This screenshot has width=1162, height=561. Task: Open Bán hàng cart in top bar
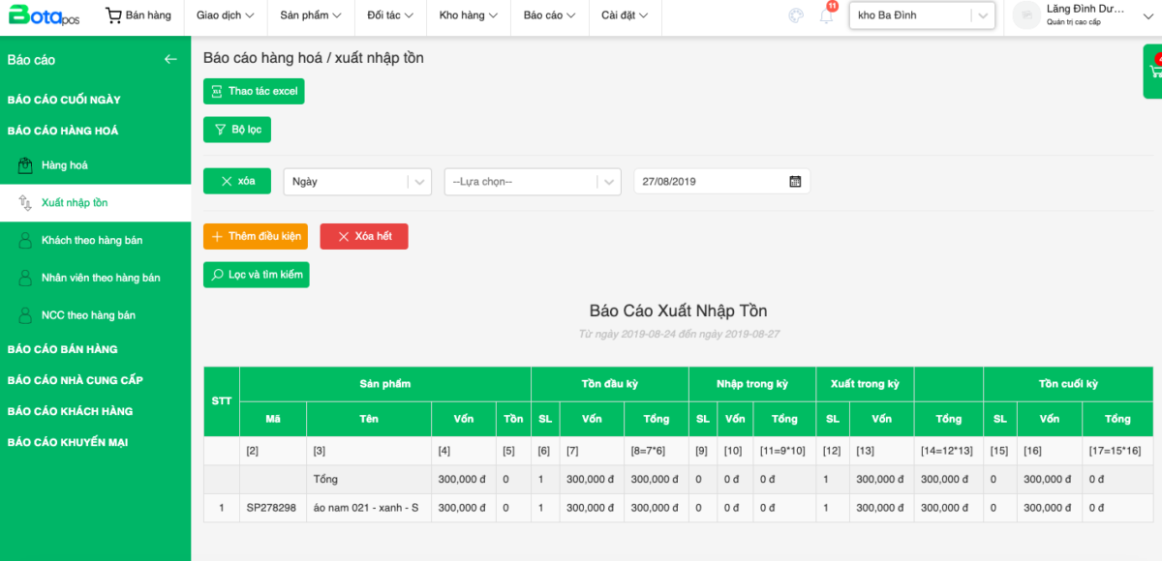(x=138, y=15)
